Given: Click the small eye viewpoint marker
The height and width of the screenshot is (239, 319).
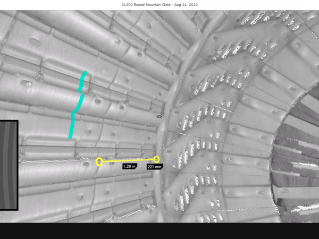Looking at the screenshot, I should pyautogui.click(x=159, y=116).
